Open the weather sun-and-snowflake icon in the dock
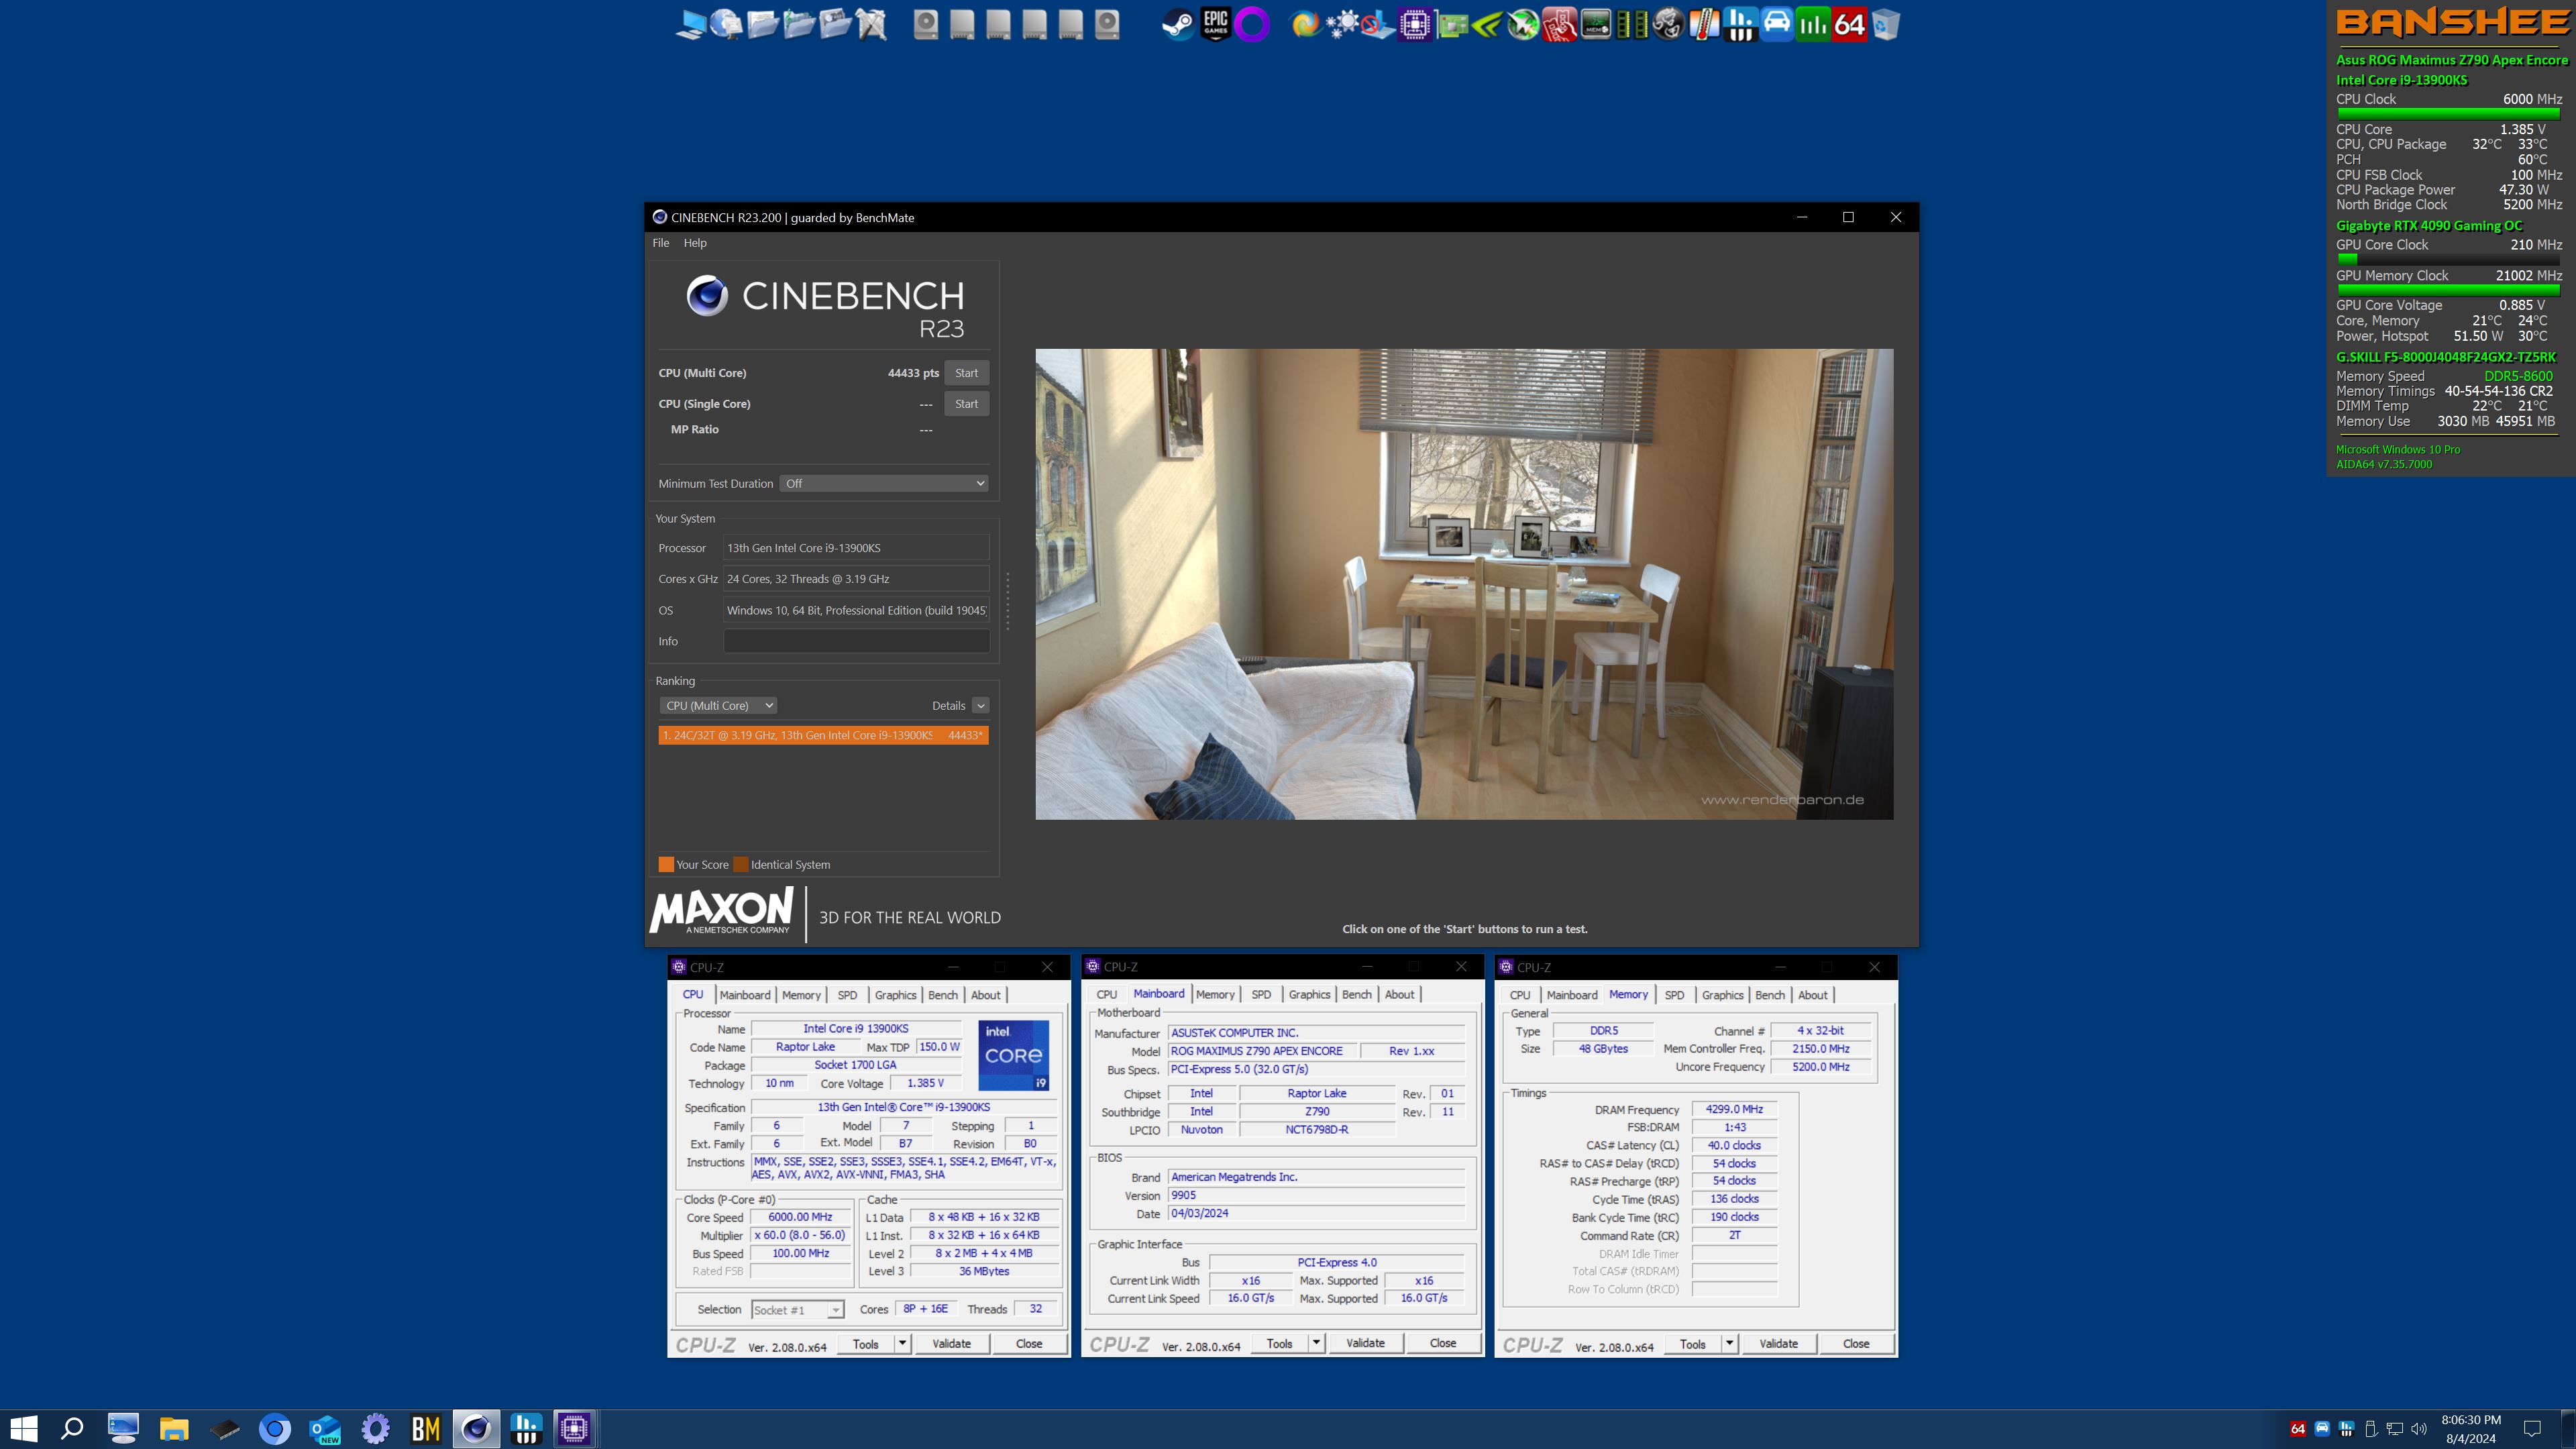 coord(1342,24)
